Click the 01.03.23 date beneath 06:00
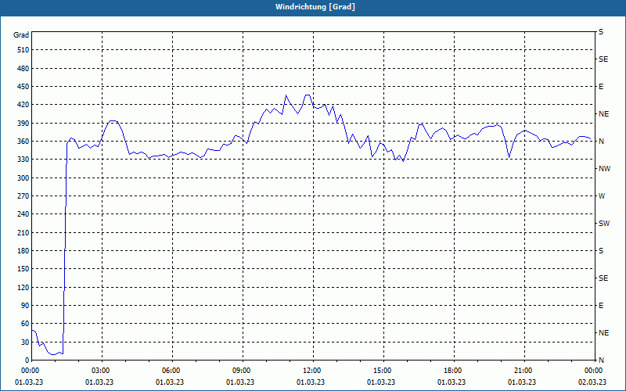Viewport: 626px width, 391px height. click(170, 382)
